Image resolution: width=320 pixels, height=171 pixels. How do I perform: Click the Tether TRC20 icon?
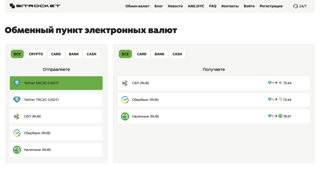[x=17, y=100]
